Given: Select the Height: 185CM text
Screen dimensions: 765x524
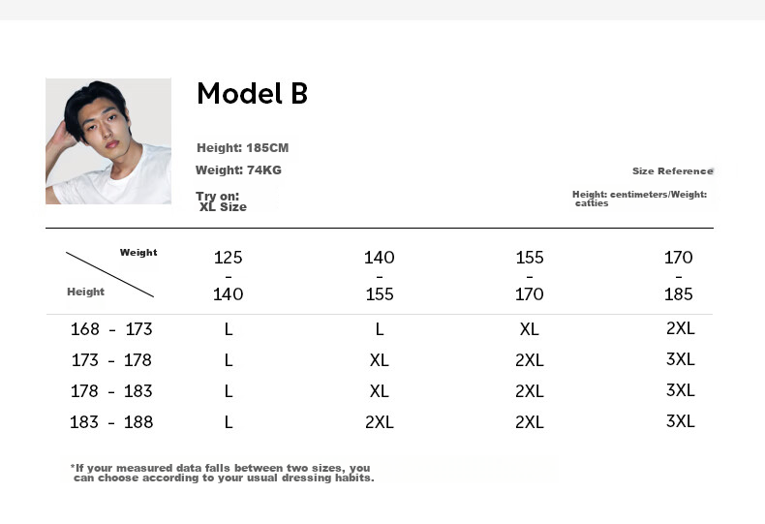Looking at the screenshot, I should pos(242,148).
